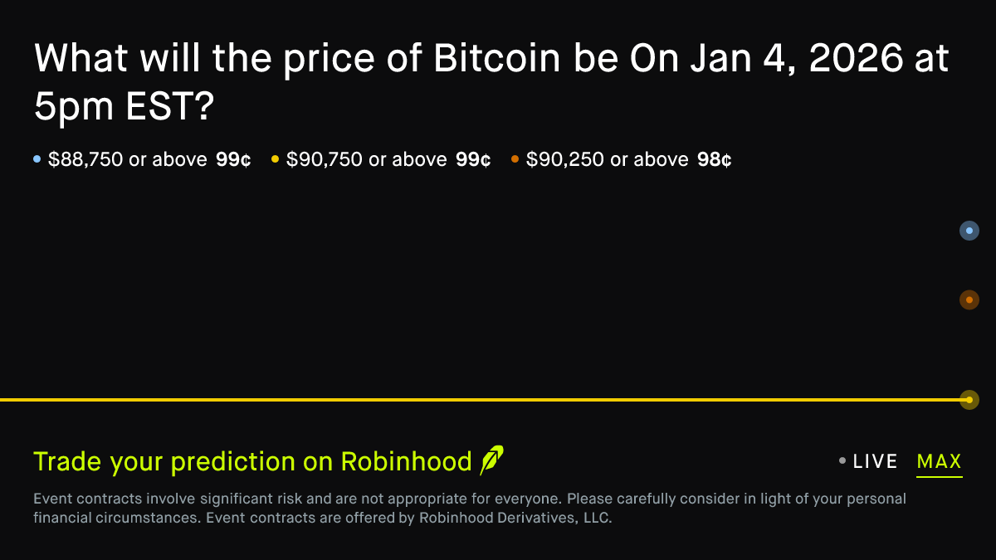Click the Robinhood feather logo icon

click(x=491, y=461)
